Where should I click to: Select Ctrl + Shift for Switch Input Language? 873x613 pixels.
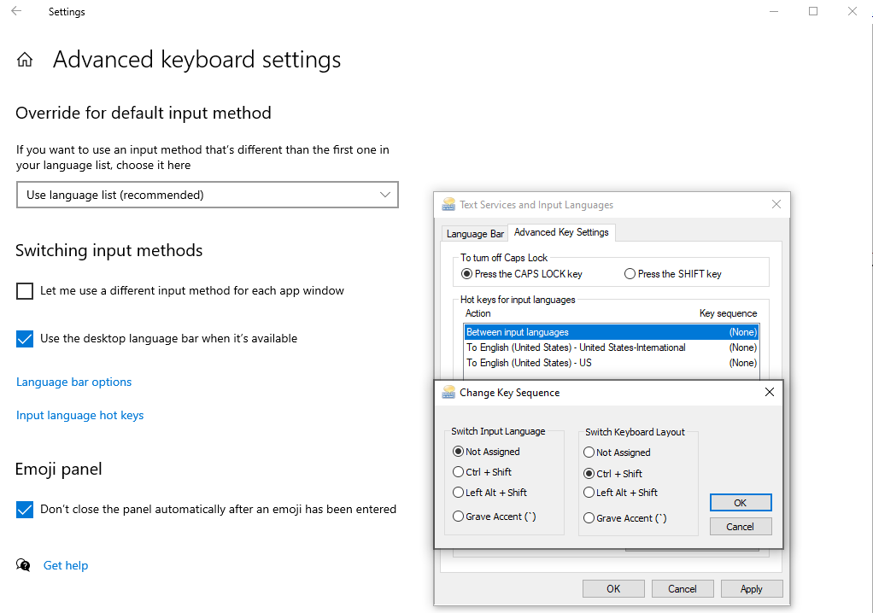[459, 471]
